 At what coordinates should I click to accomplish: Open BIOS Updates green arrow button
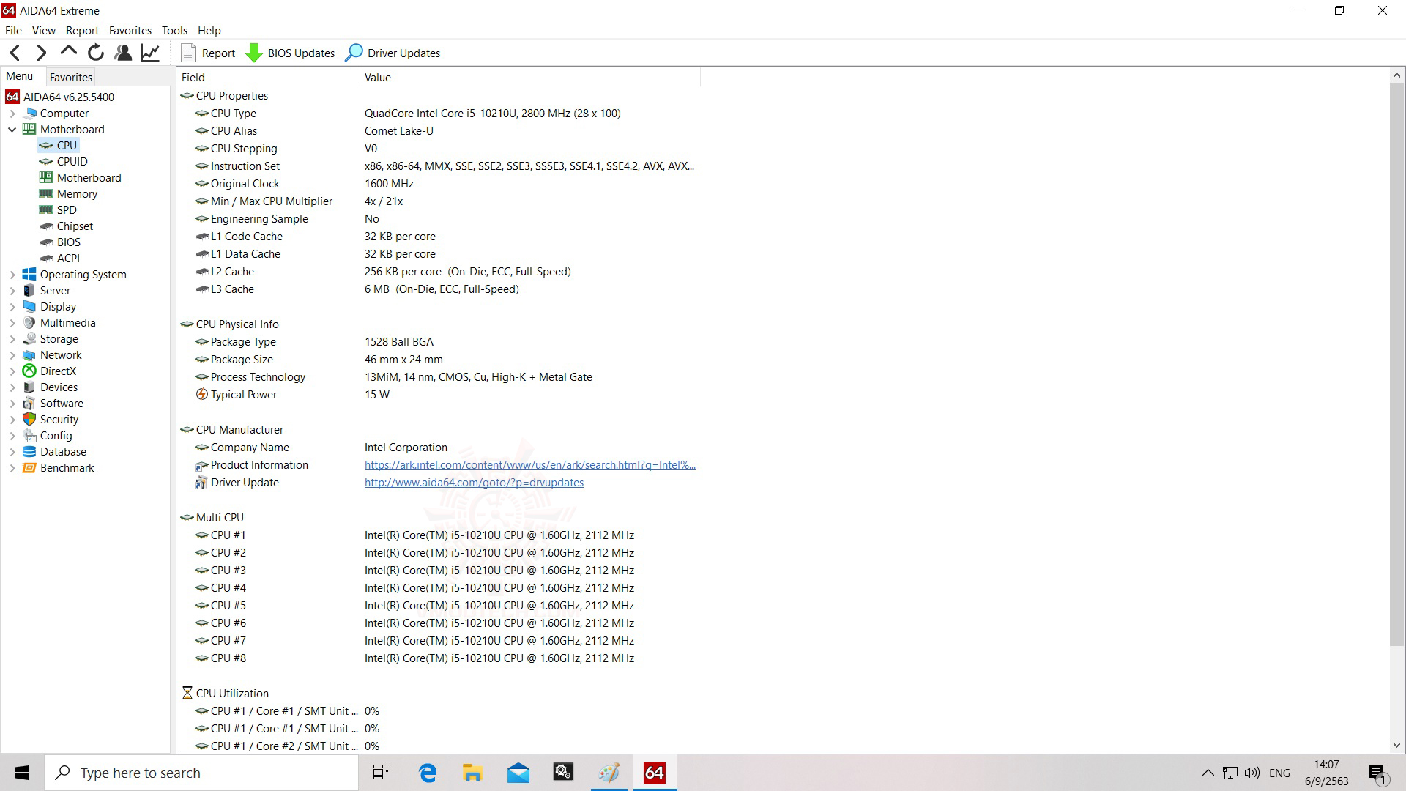[x=290, y=53]
